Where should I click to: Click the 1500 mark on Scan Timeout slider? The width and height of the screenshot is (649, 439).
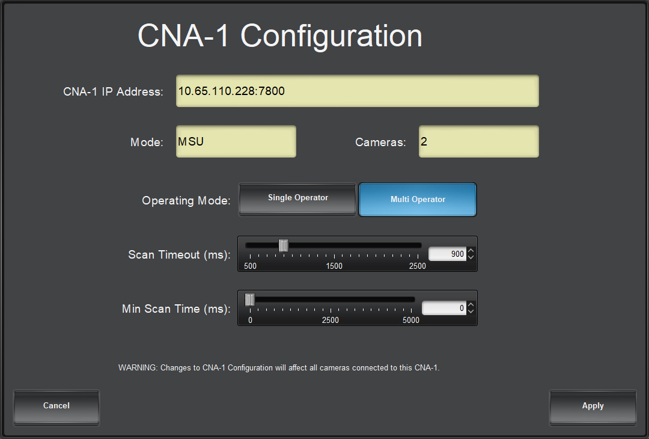pos(335,266)
